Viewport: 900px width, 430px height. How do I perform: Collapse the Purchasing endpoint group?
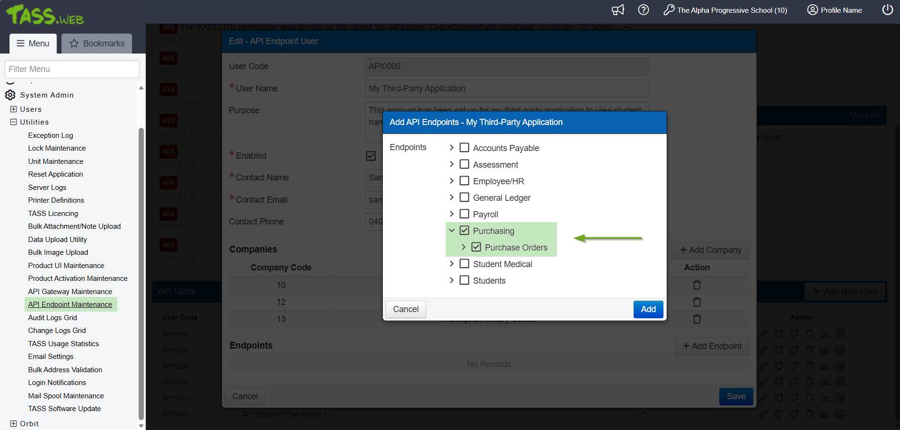(451, 231)
